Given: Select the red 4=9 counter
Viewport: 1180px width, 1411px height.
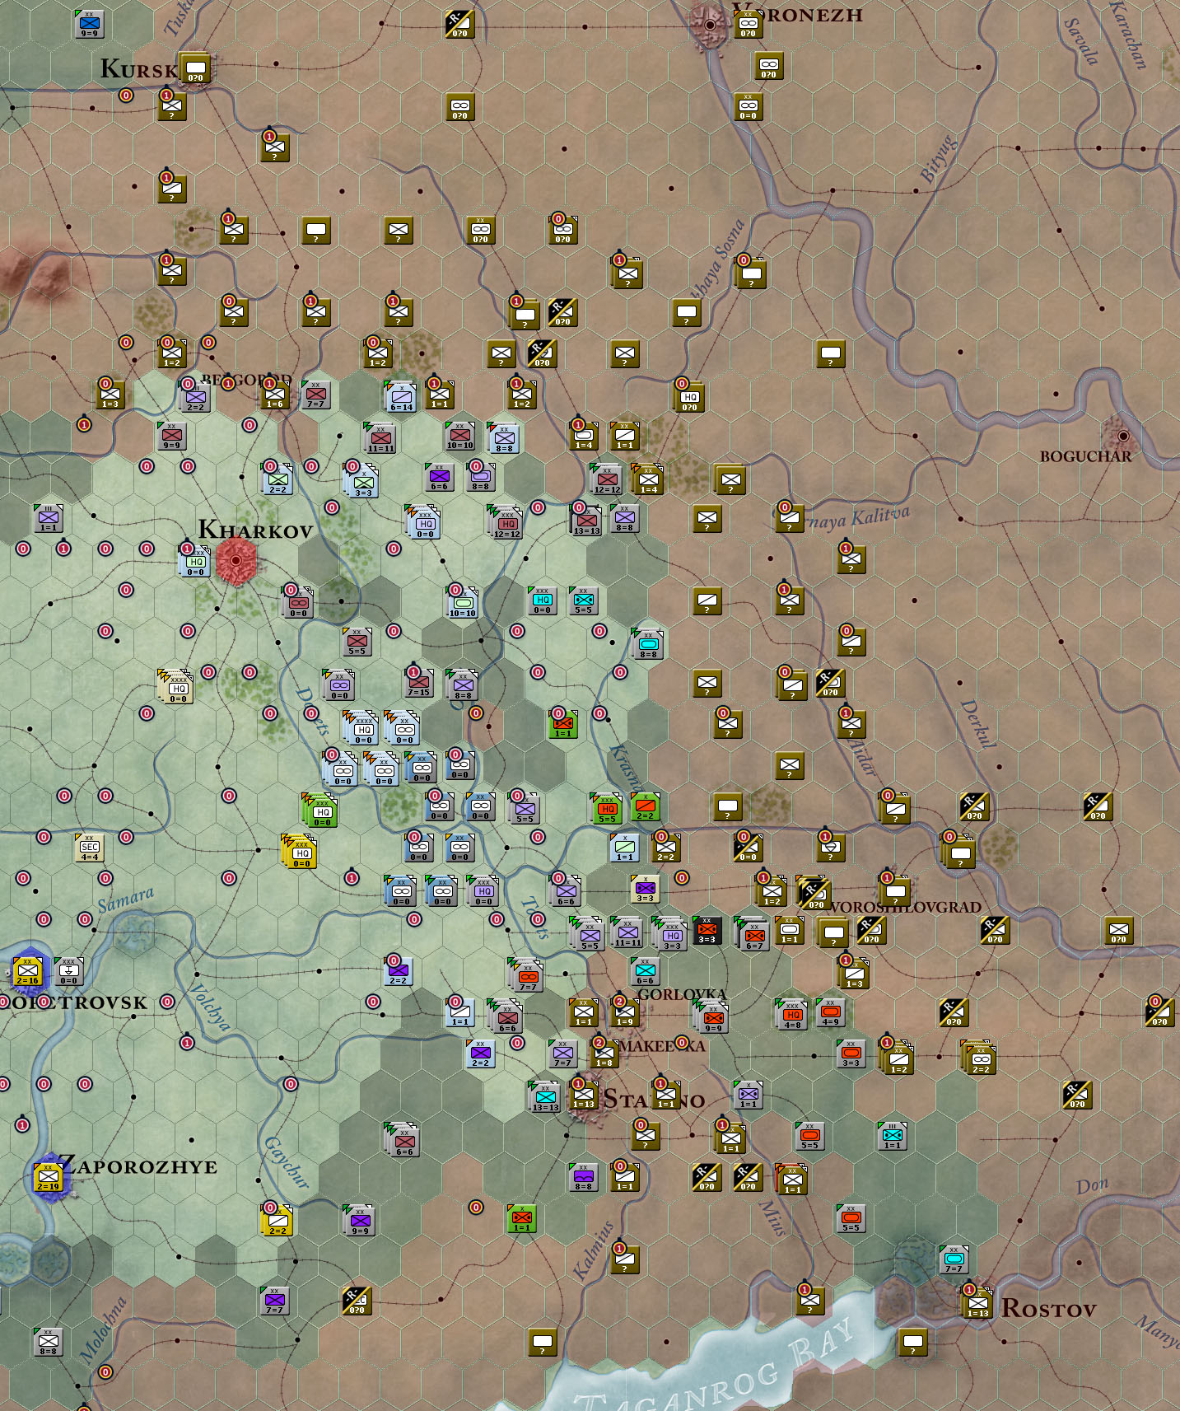Looking at the screenshot, I should coord(831,1013).
